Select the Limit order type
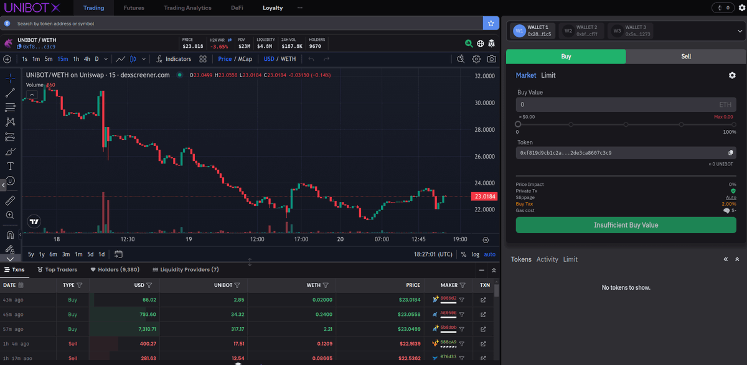This screenshot has width=747, height=365. tap(548, 75)
